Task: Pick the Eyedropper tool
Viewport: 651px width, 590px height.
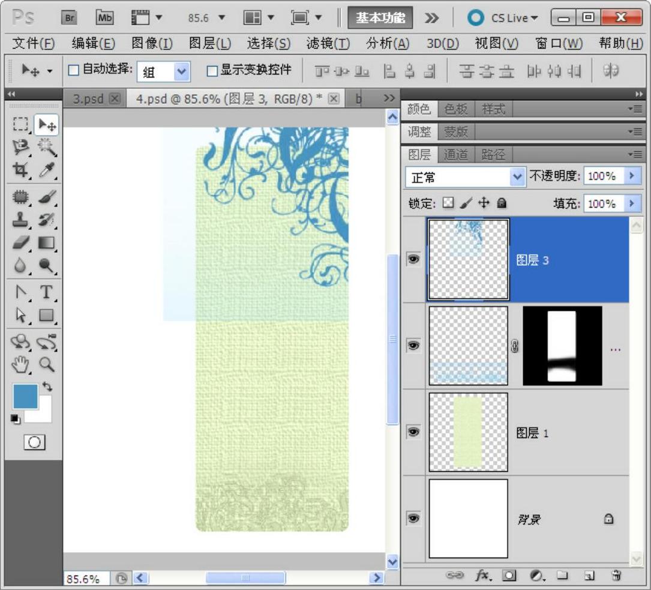Action: click(46, 170)
